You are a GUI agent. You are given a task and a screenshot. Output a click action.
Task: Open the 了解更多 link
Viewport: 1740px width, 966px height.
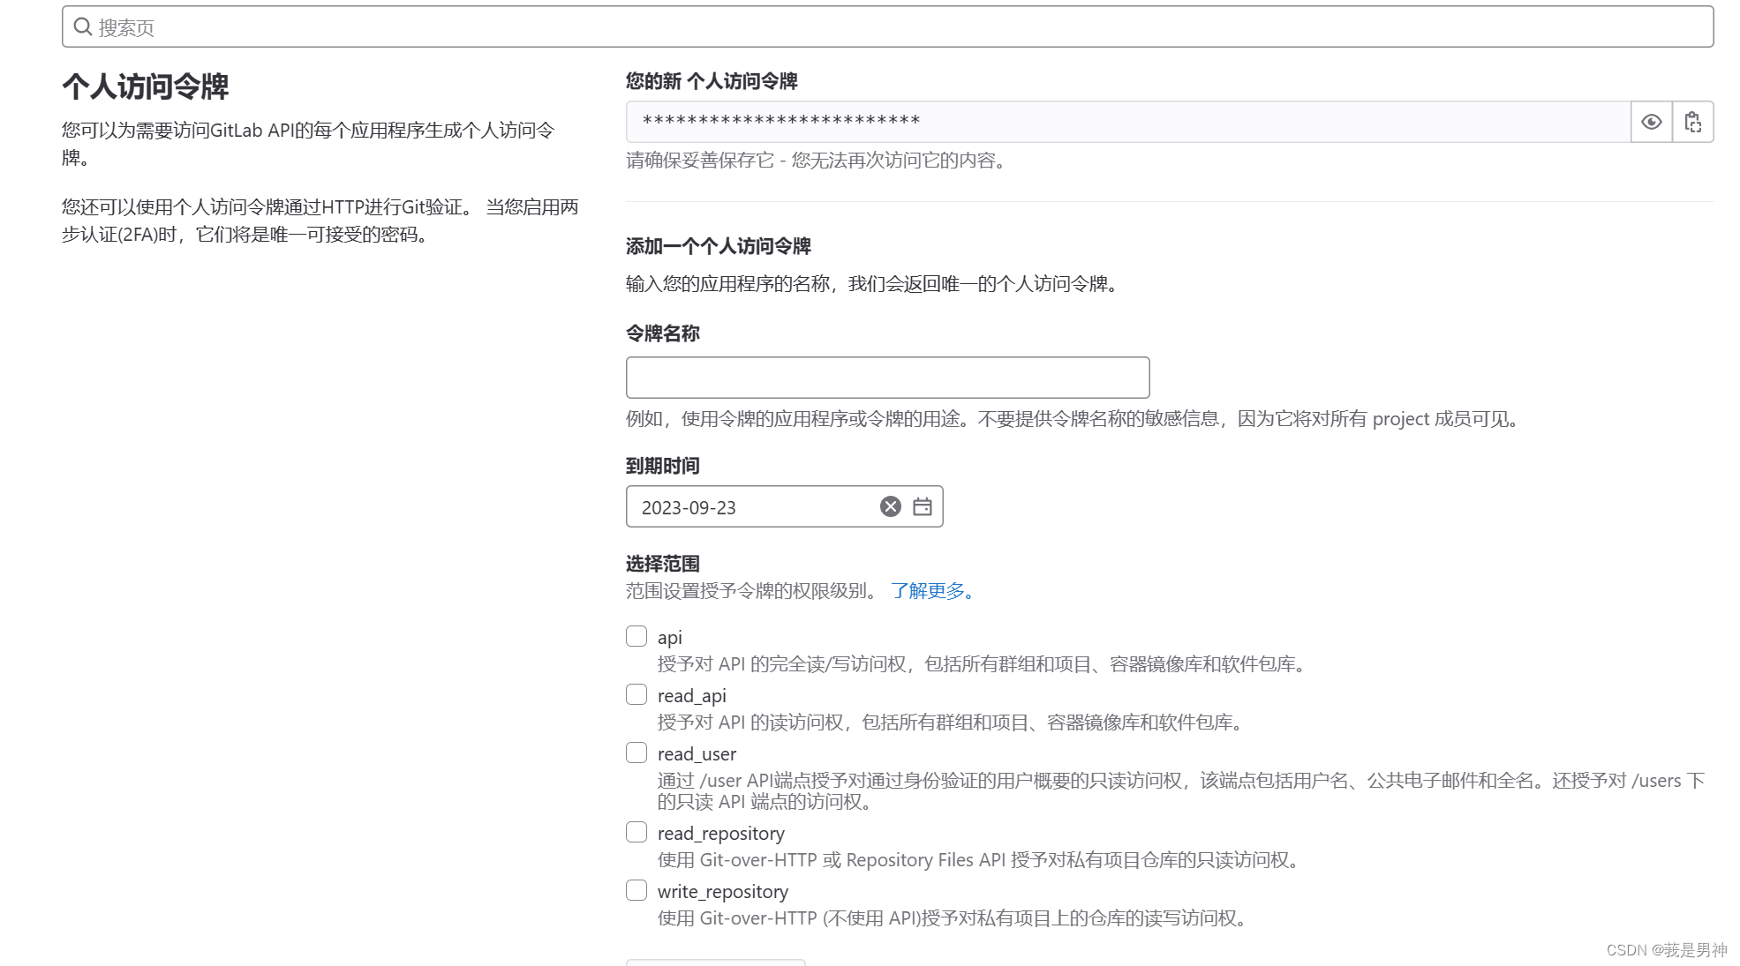(932, 591)
